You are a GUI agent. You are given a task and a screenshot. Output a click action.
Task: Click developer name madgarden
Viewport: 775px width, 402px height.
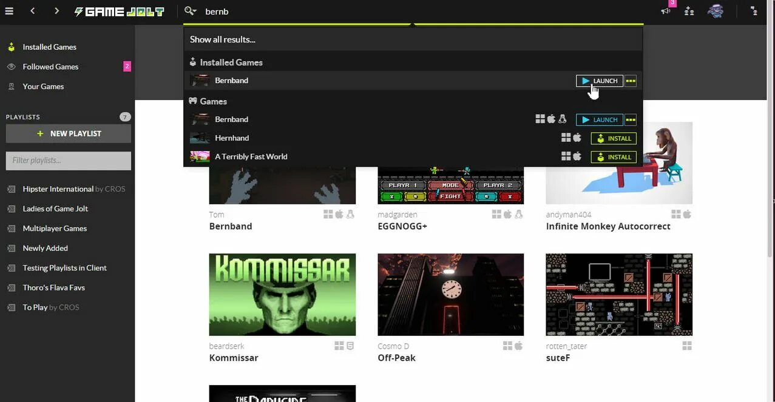pos(398,215)
